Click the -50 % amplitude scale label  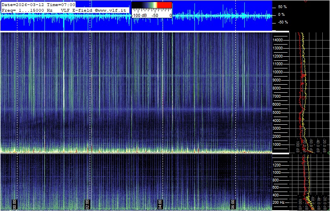click(282, 22)
